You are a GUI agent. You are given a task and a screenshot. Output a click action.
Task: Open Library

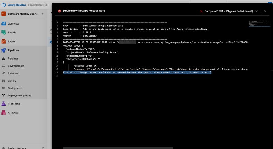[x=12, y=81]
